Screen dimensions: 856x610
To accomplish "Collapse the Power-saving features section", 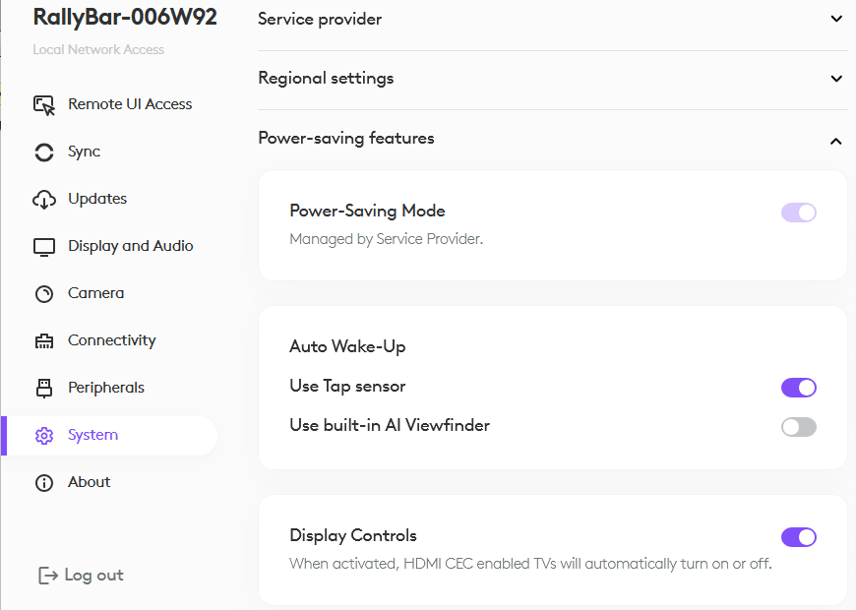I will click(x=836, y=141).
